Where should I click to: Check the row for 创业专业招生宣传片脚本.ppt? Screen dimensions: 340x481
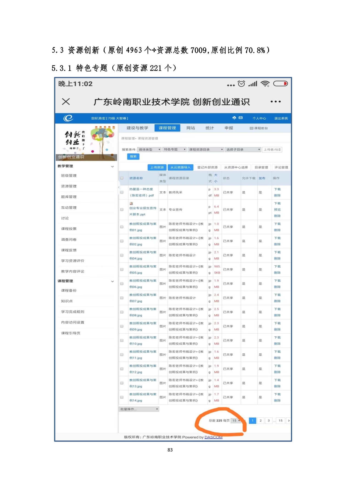coord(122,209)
